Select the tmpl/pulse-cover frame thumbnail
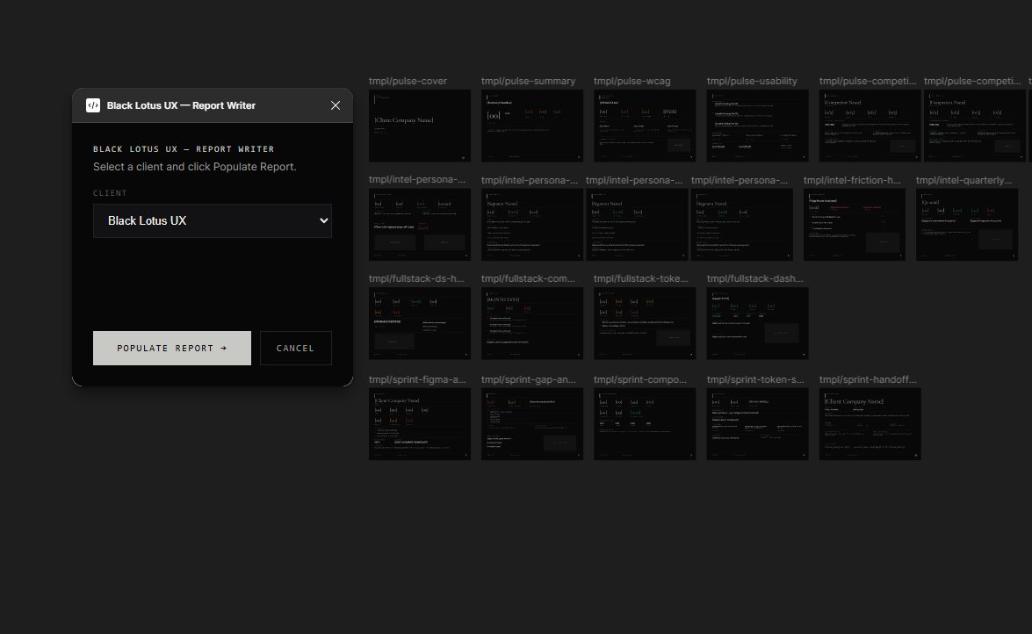Screen dimensions: 1032x634 (419, 125)
